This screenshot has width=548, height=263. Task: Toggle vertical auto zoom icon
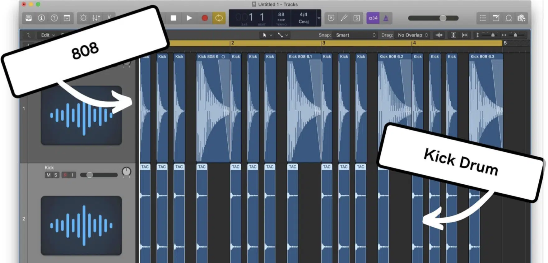(453, 35)
